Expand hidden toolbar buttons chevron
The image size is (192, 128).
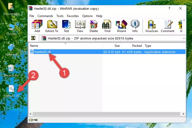184,20
